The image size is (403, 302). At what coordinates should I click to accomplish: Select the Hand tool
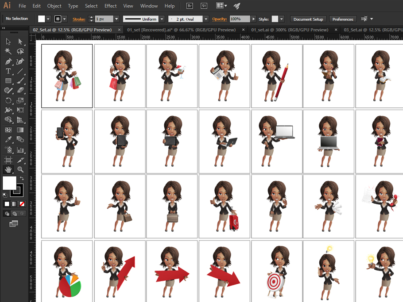point(8,169)
